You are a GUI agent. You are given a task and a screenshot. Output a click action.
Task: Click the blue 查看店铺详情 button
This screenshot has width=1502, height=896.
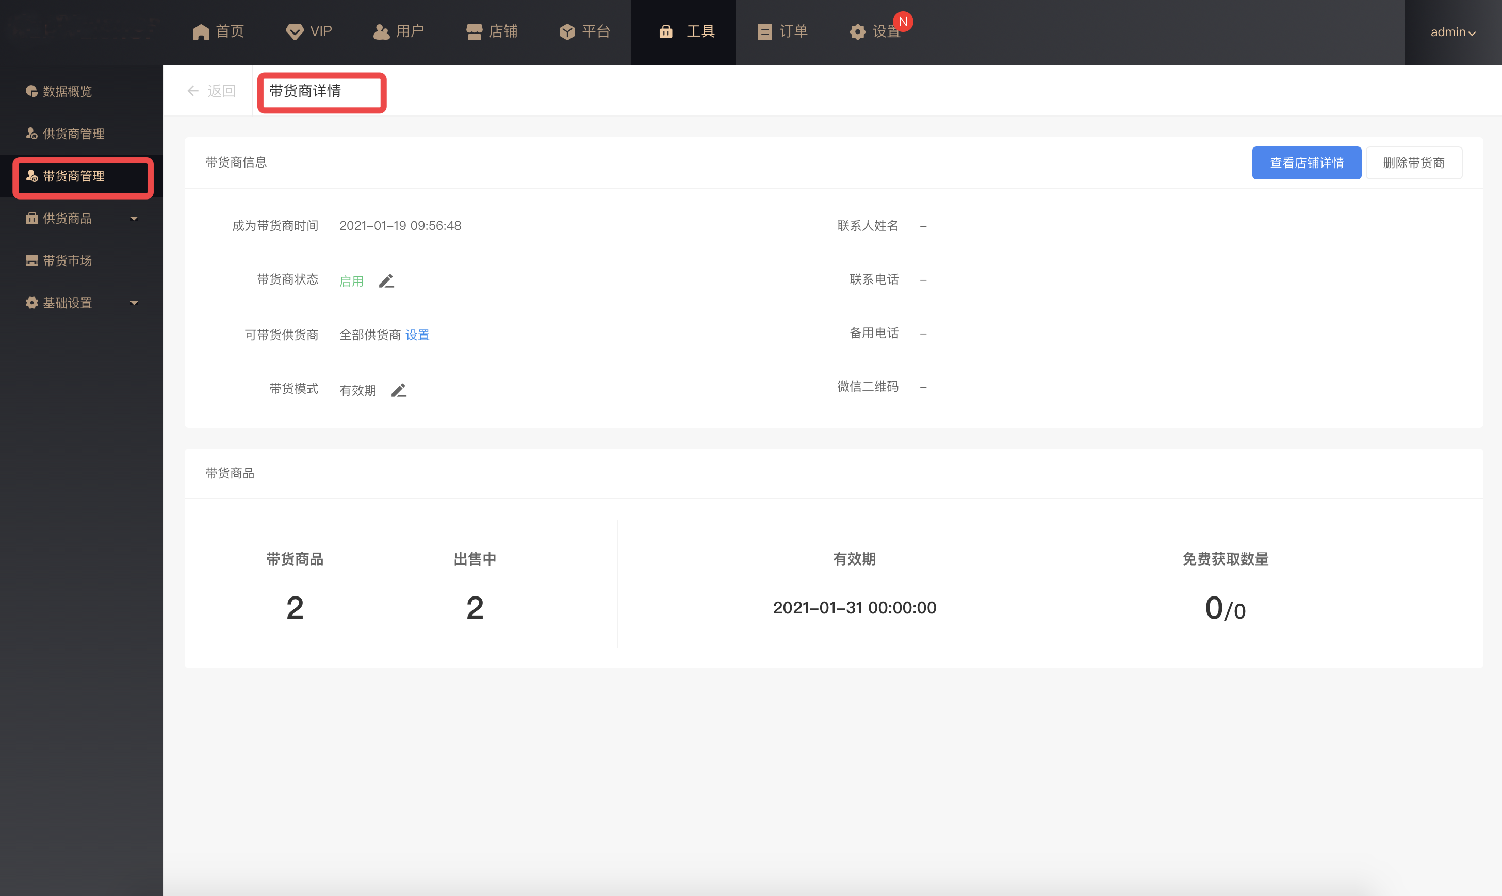1305,163
